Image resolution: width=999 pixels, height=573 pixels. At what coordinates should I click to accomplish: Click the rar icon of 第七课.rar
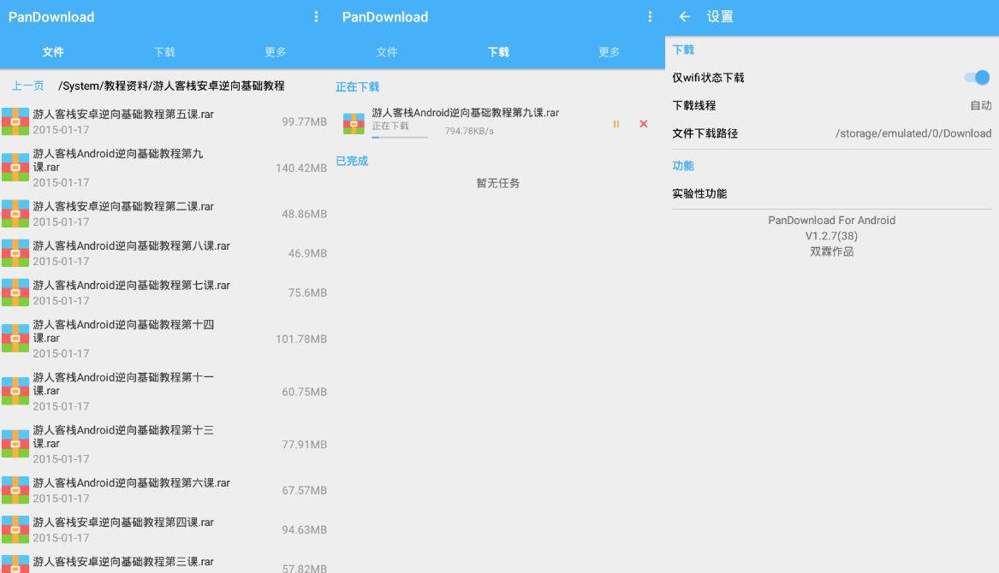(x=15, y=292)
